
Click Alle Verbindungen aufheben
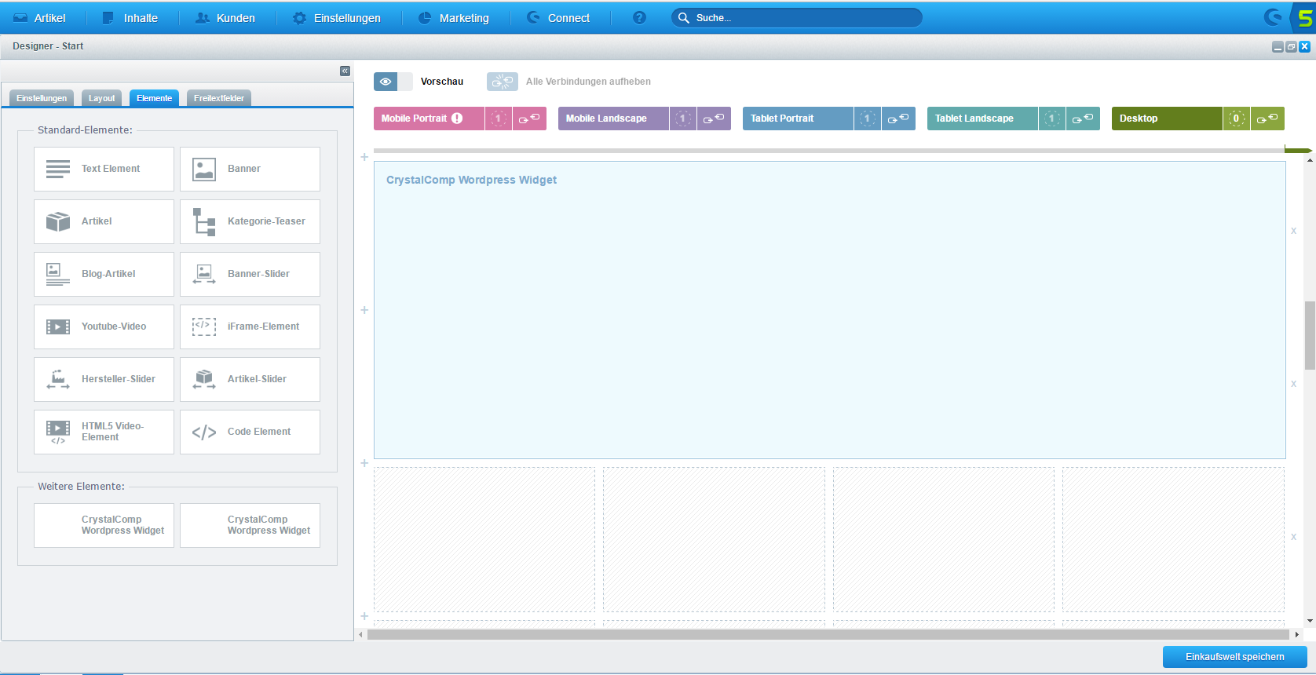[x=588, y=82]
